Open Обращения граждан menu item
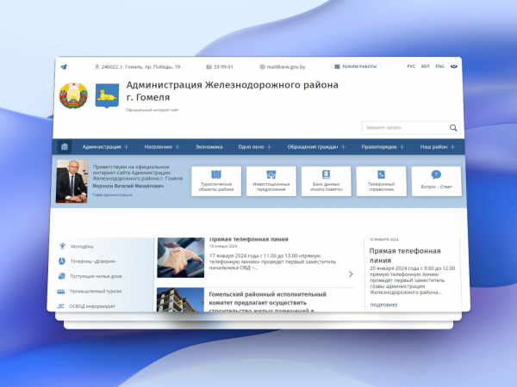The height and width of the screenshot is (387, 517). 313,147
